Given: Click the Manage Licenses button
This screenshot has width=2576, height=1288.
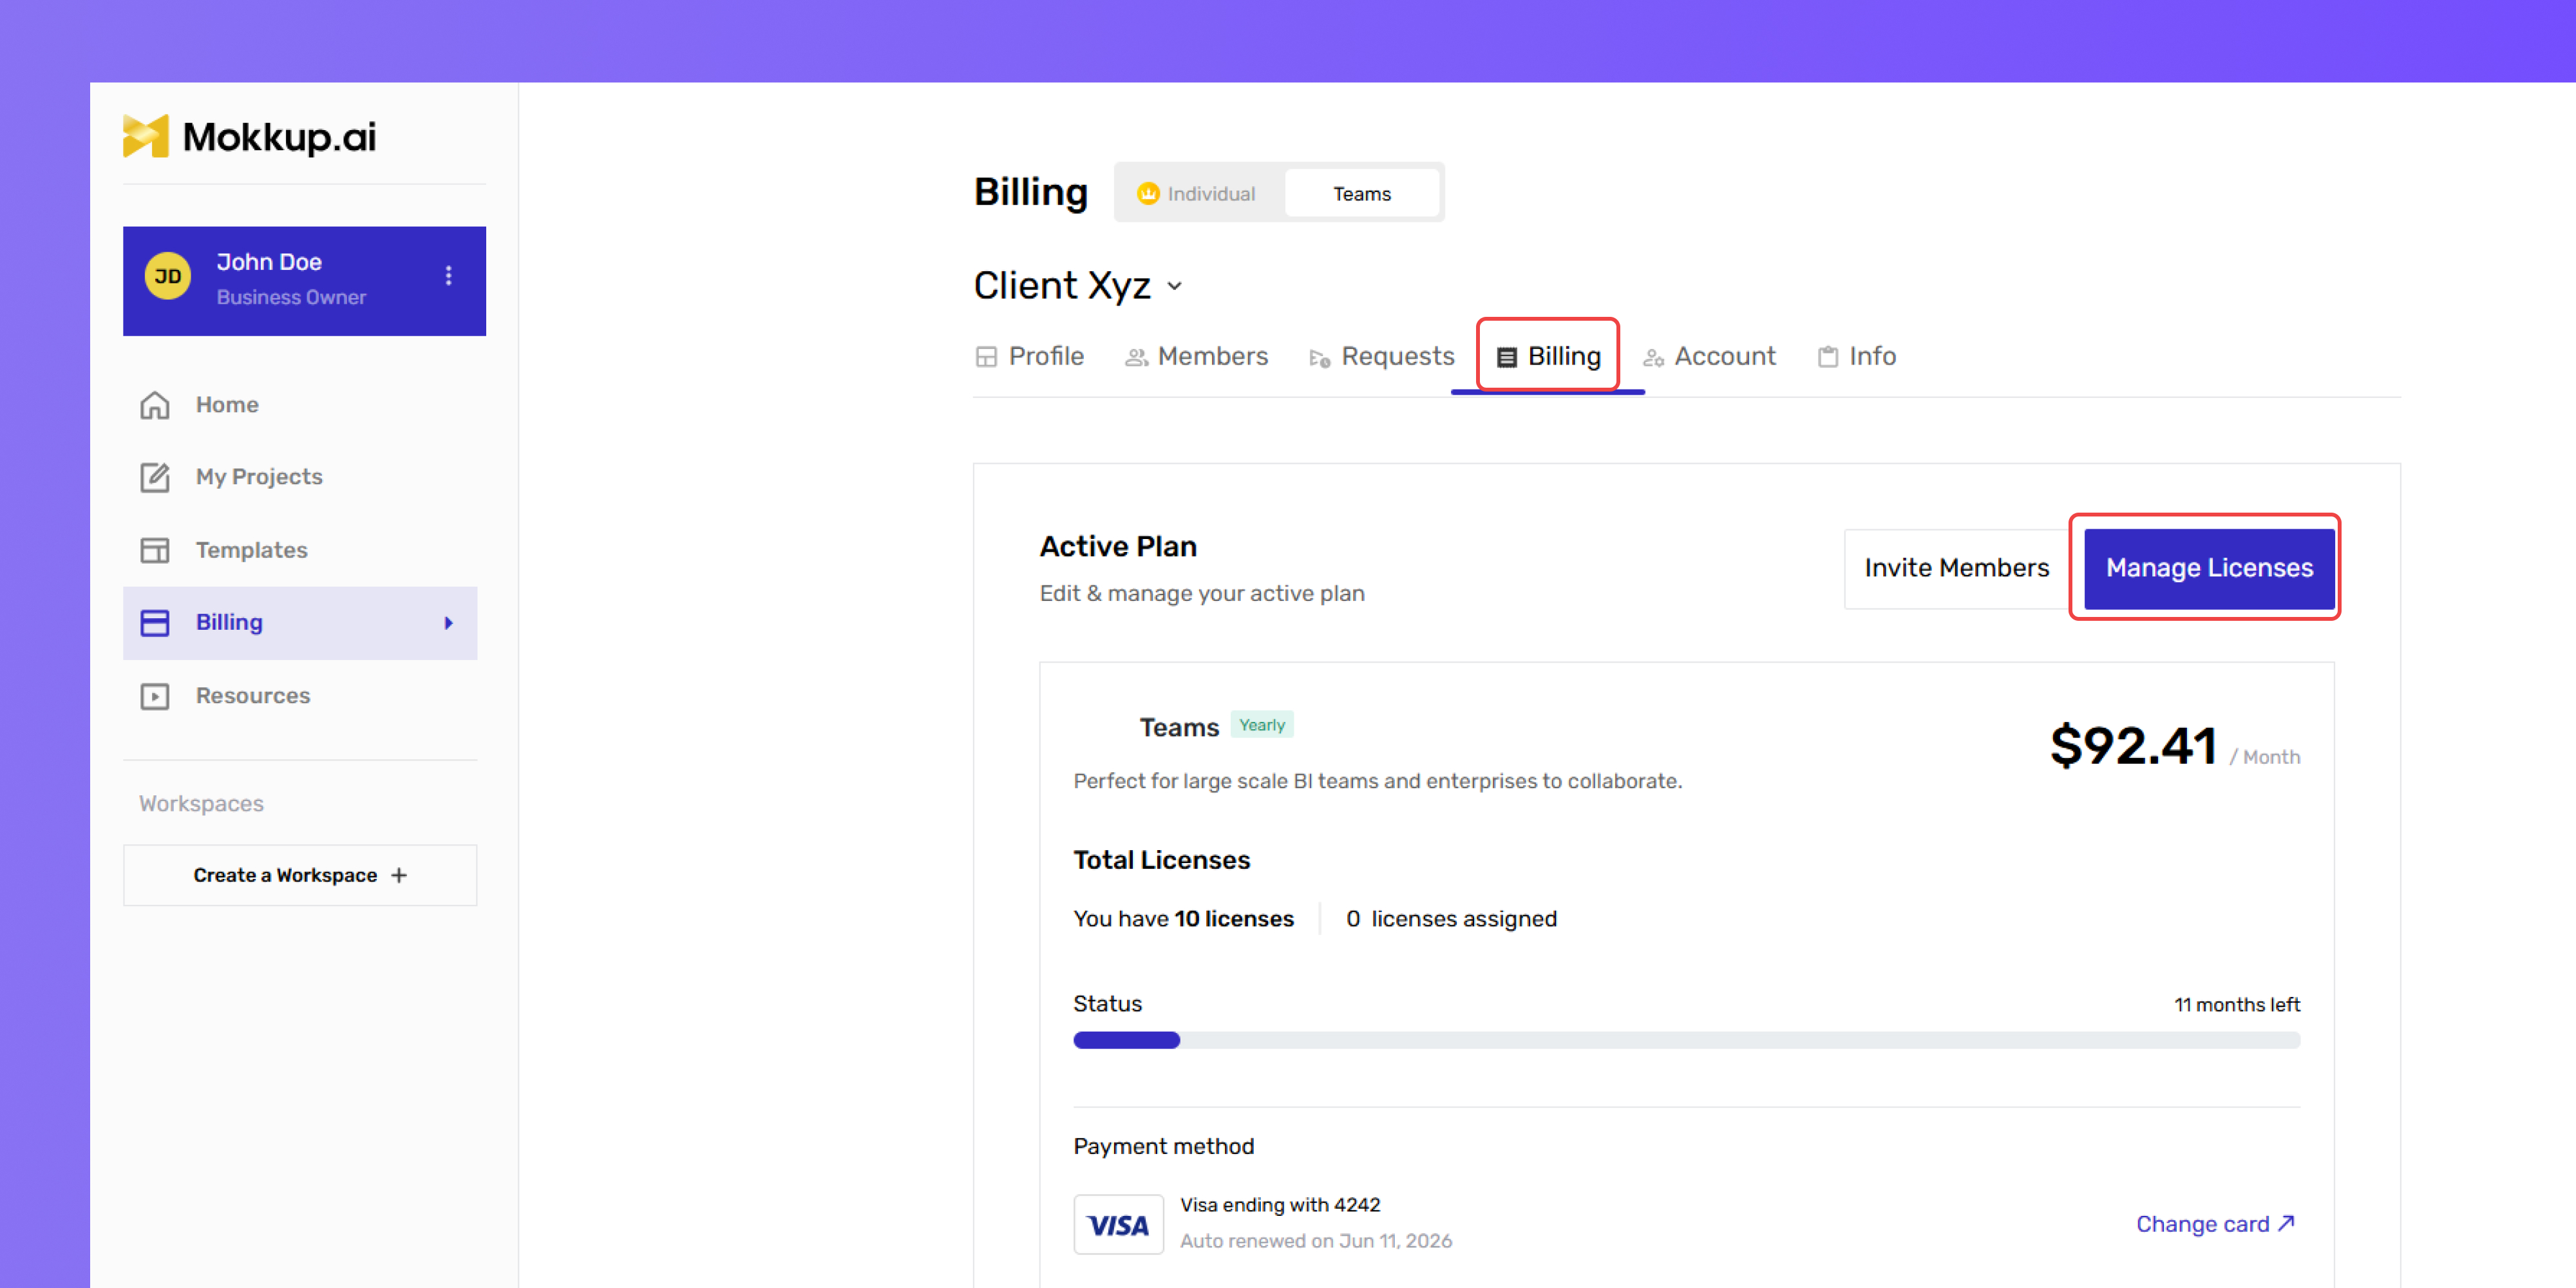Looking at the screenshot, I should [x=2208, y=568].
